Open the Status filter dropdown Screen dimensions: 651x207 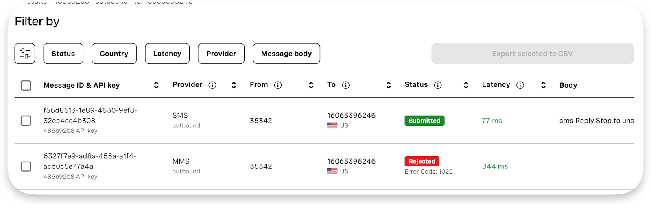coord(63,54)
